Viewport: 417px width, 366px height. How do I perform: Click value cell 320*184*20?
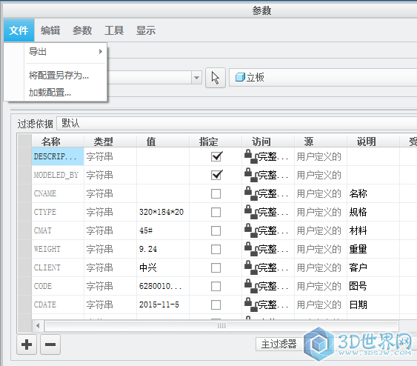coord(163,212)
